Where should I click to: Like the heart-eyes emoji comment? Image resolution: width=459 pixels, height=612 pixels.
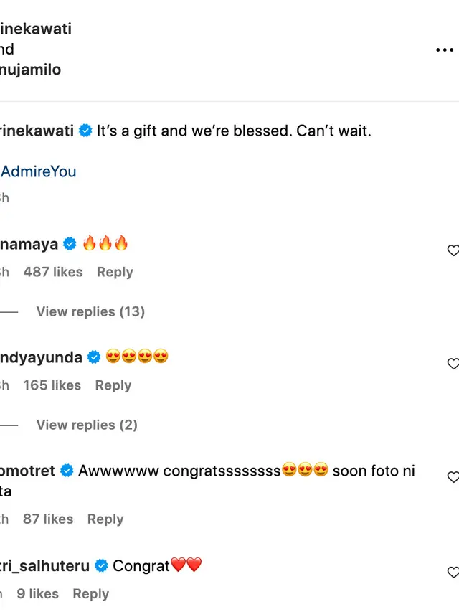pyautogui.click(x=453, y=363)
